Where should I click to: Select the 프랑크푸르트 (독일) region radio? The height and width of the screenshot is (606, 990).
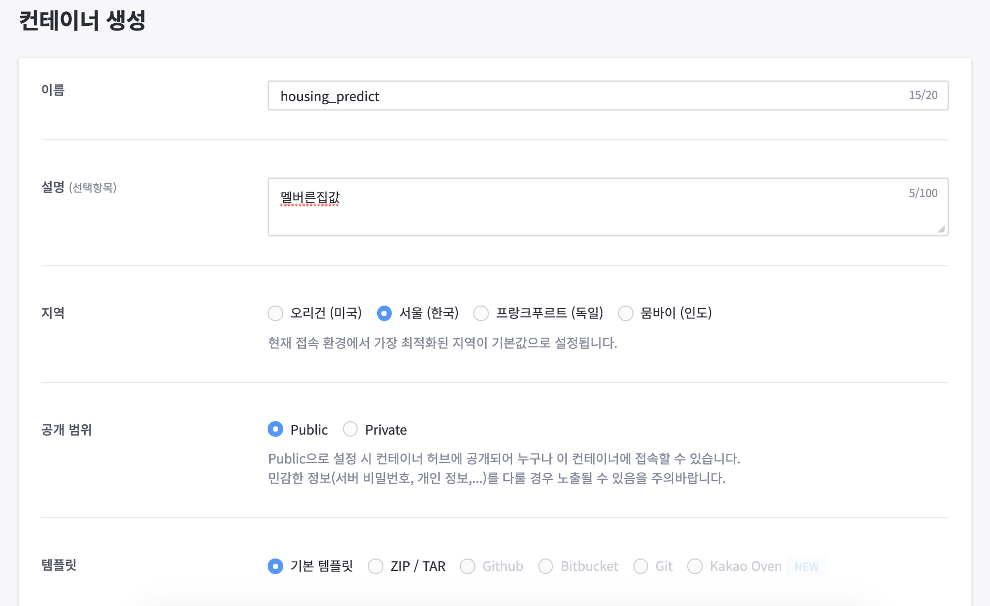pyautogui.click(x=481, y=313)
